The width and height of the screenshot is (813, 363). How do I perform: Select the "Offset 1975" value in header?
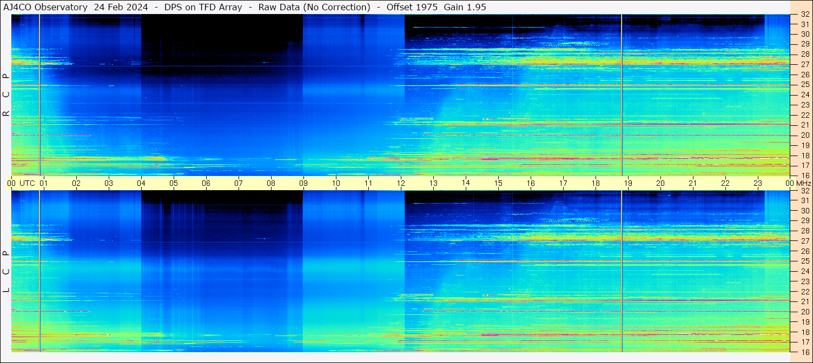pyautogui.click(x=412, y=7)
